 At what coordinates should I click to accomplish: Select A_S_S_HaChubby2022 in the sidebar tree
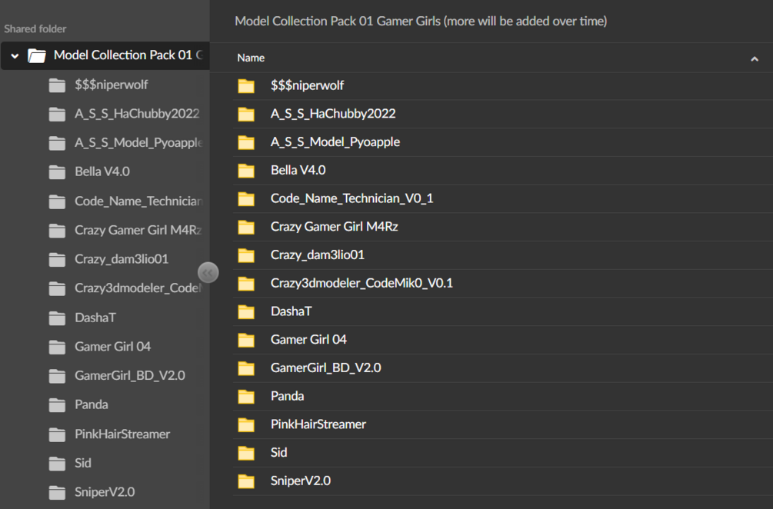click(x=137, y=114)
